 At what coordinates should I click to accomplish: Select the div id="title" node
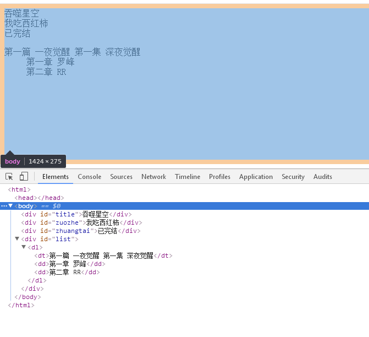point(76,214)
